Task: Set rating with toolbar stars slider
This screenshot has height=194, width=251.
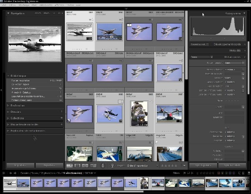Action: click(x=169, y=166)
